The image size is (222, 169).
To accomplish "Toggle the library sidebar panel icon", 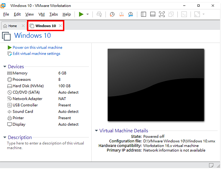I will click(144, 14).
